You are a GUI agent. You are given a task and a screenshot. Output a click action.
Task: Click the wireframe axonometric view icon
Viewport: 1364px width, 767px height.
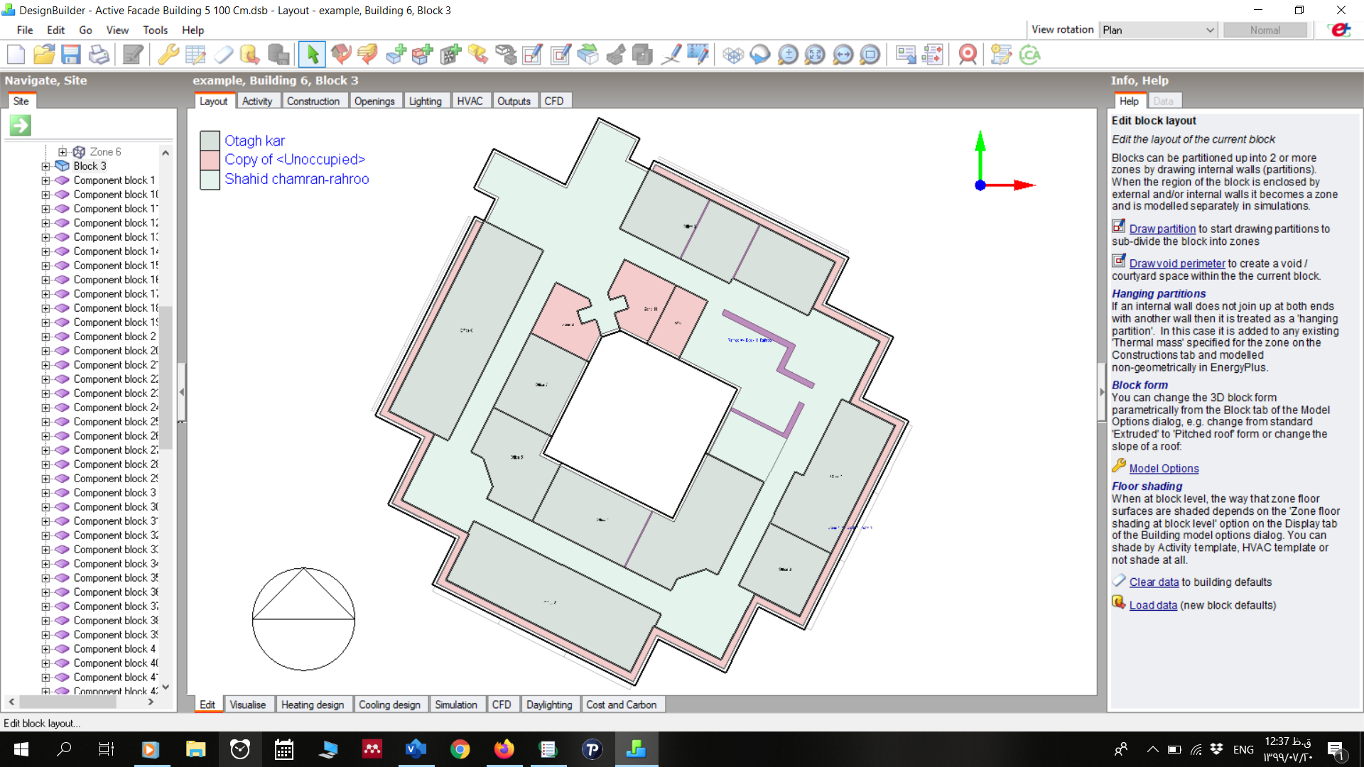pyautogui.click(x=732, y=55)
